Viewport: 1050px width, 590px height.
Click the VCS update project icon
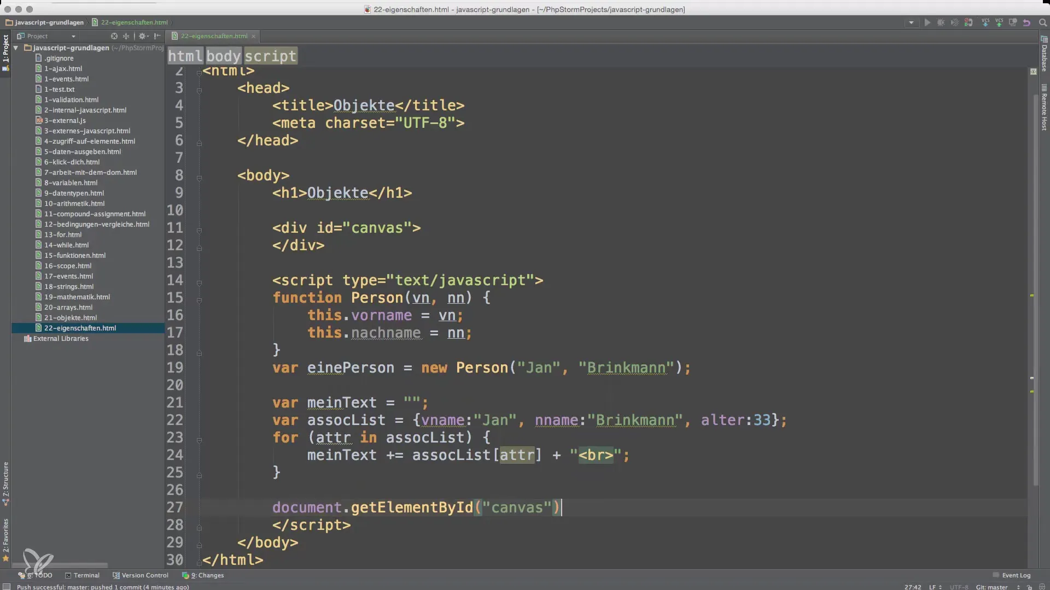985,22
